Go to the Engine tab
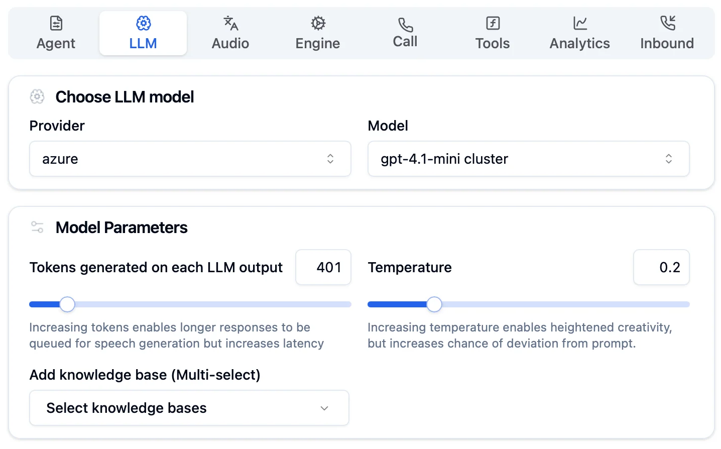 (x=318, y=33)
